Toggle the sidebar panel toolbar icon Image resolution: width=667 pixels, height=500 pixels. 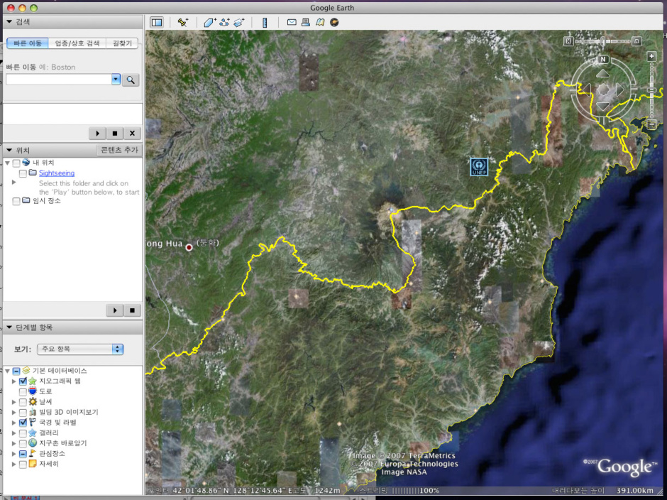pyautogui.click(x=157, y=22)
